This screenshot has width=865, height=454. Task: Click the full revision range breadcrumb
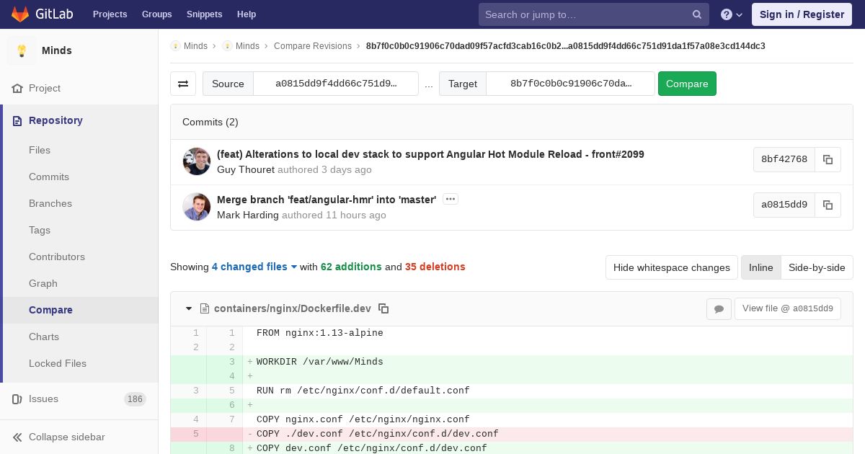coord(566,46)
